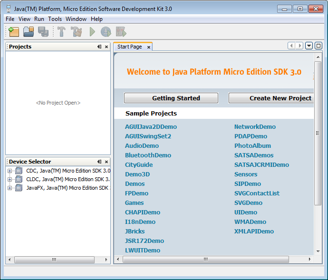The image size is (328, 280).
Task: Close the Start Page tab
Action: point(149,47)
